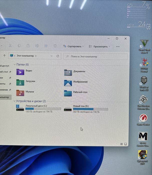Click the Документы folder label
The image size is (152, 175).
coord(79,71)
